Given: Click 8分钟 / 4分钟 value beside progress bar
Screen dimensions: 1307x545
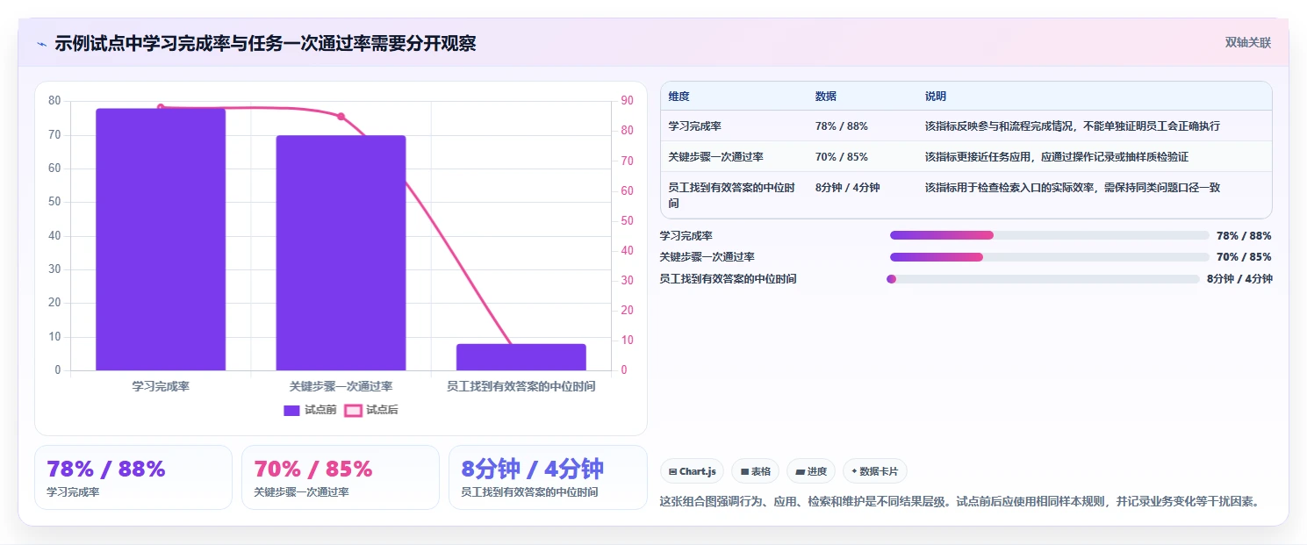Looking at the screenshot, I should pyautogui.click(x=1239, y=279).
